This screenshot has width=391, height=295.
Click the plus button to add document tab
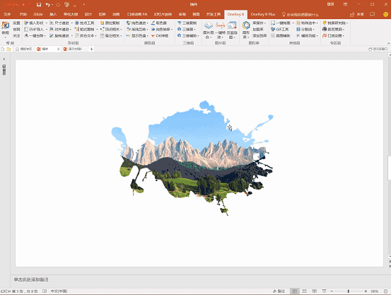point(91,50)
